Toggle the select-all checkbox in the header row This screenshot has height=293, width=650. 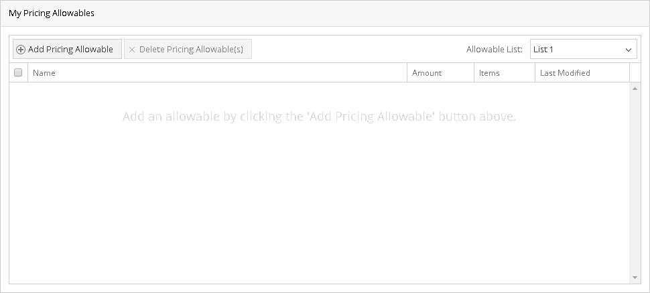(x=18, y=73)
